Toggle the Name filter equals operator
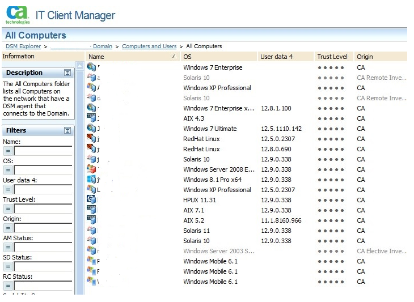The width and height of the screenshot is (414, 302). pos(8,151)
